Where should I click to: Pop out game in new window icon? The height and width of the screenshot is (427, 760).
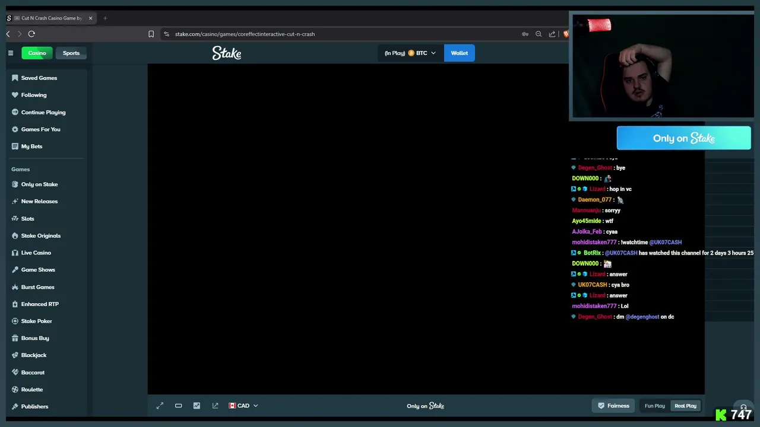(x=215, y=406)
